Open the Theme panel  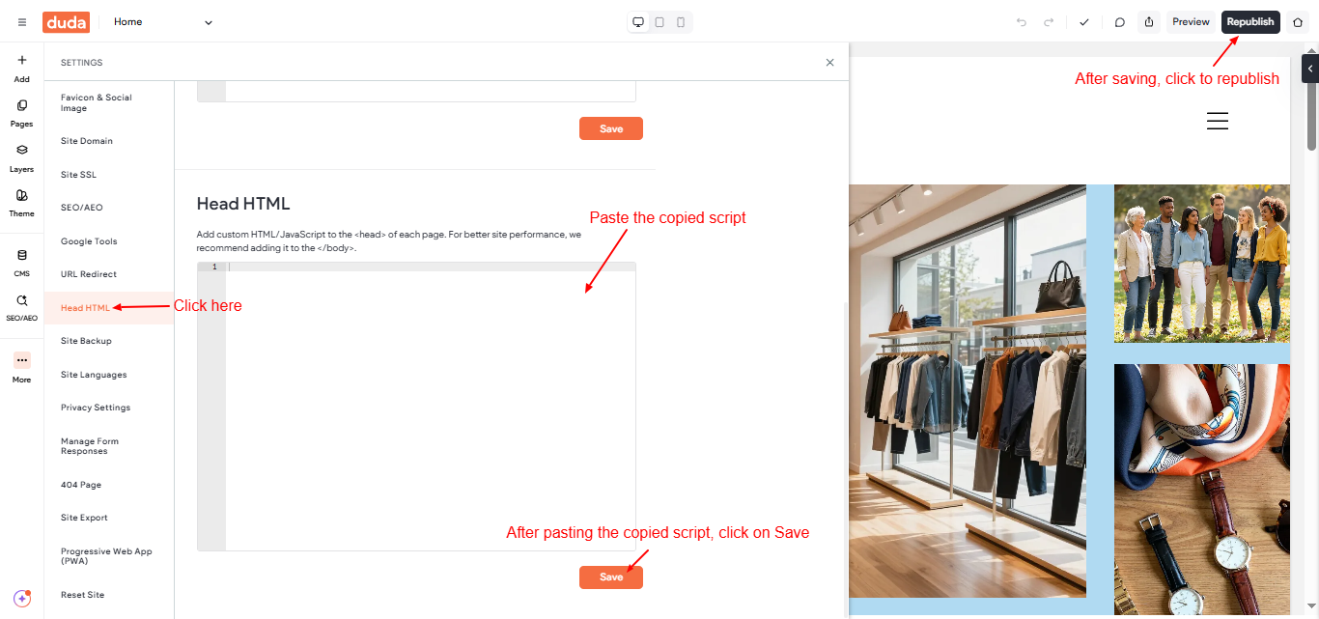click(21, 202)
